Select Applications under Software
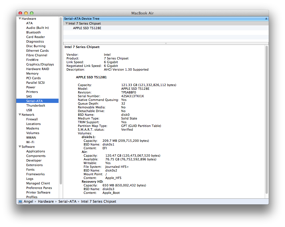This screenshot has width=285, height=227. pos(35,151)
